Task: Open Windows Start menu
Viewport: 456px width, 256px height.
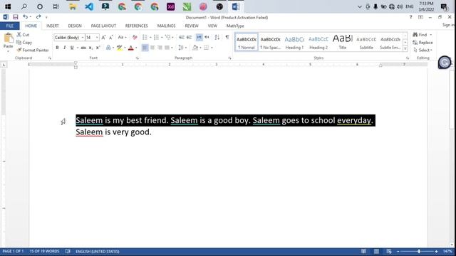Action: point(8,6)
